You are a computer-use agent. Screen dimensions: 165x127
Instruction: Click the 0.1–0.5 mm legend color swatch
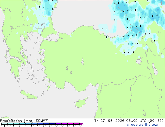[4, 124]
